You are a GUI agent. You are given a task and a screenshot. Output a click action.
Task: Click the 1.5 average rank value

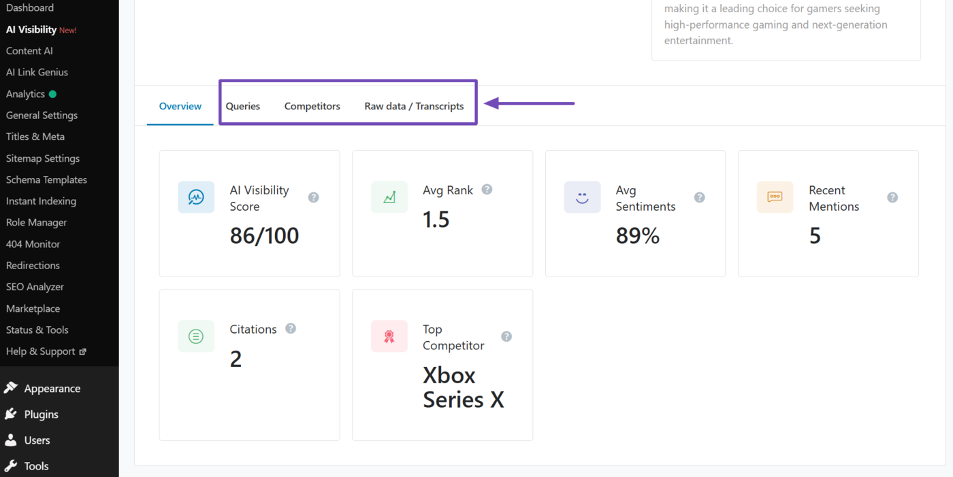[x=436, y=219]
